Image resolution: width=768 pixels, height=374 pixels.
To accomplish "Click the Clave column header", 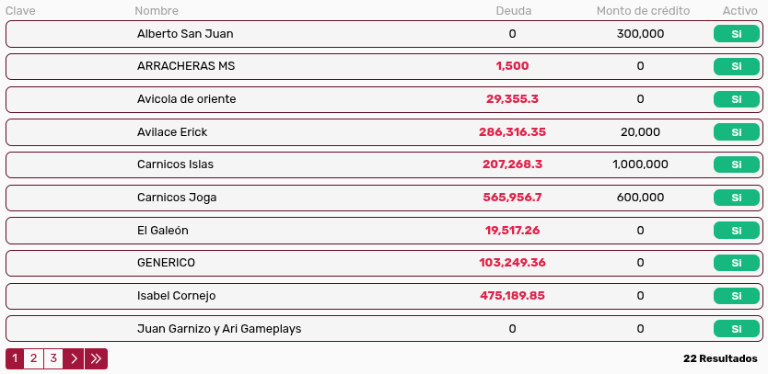I will coord(20,11).
